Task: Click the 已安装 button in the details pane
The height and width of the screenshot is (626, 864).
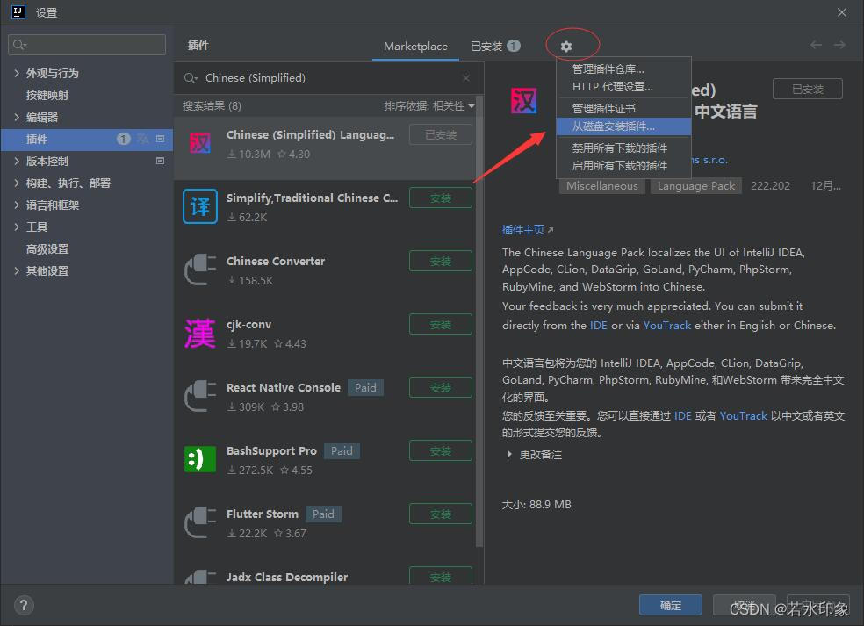Action: tap(807, 89)
